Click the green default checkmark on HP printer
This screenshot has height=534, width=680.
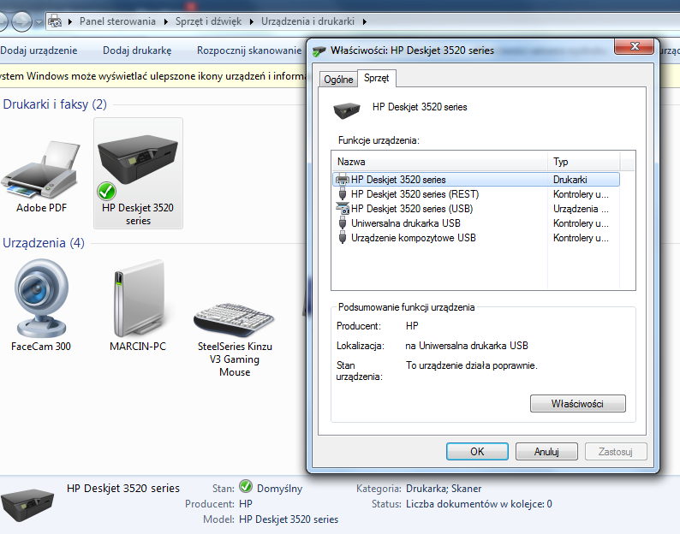pyautogui.click(x=106, y=191)
